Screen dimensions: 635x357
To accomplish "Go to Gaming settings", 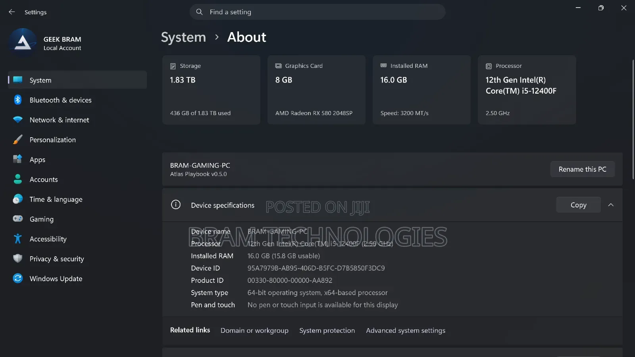I will (77, 219).
